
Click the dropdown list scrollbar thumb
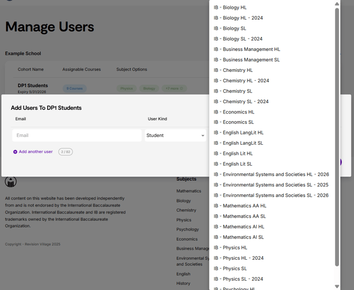click(337, 137)
